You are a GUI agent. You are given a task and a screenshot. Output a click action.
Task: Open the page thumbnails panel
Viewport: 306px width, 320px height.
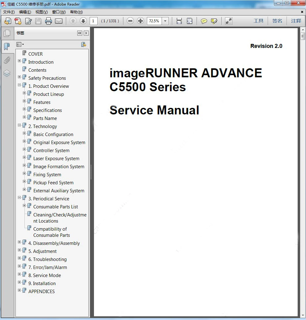pyautogui.click(x=7, y=33)
